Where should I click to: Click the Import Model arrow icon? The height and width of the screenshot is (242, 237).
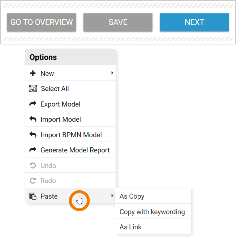coord(33,120)
